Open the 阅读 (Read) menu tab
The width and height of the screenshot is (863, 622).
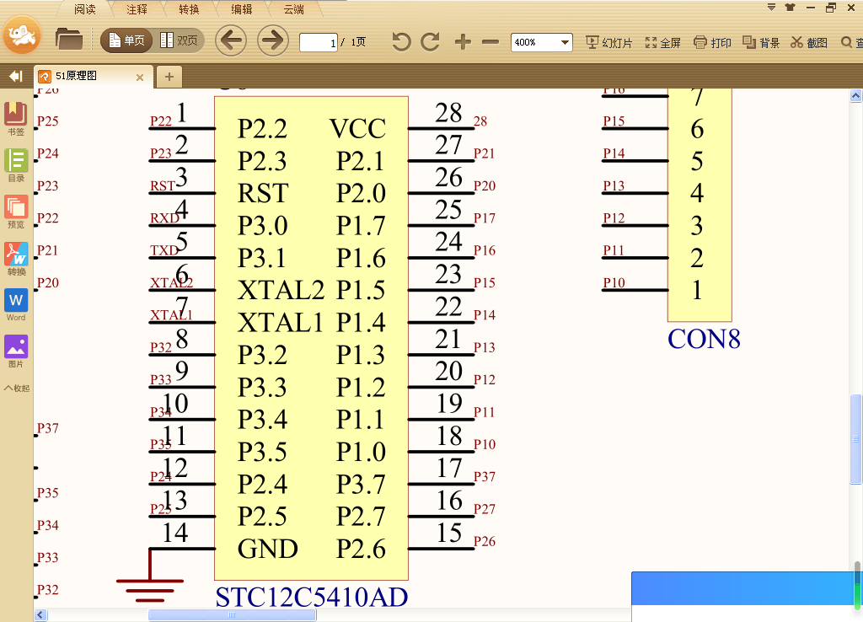coord(85,9)
